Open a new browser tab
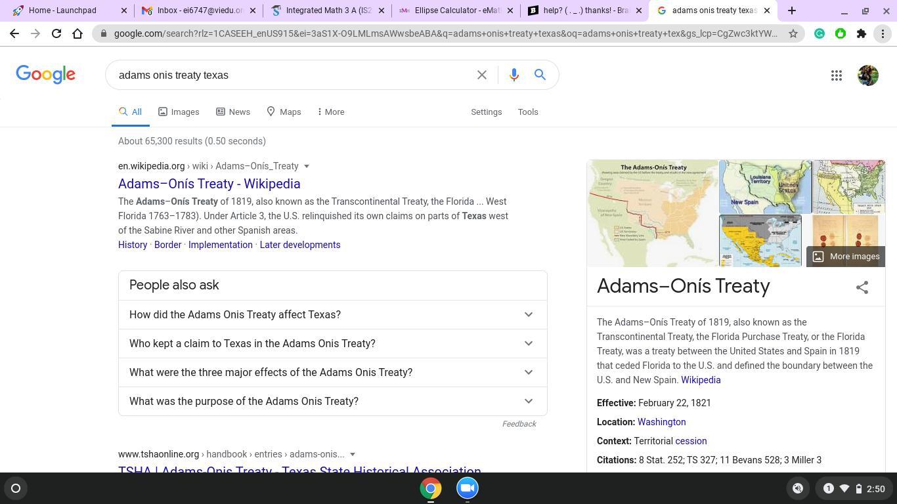Screen dimensions: 897x504 click(792, 10)
